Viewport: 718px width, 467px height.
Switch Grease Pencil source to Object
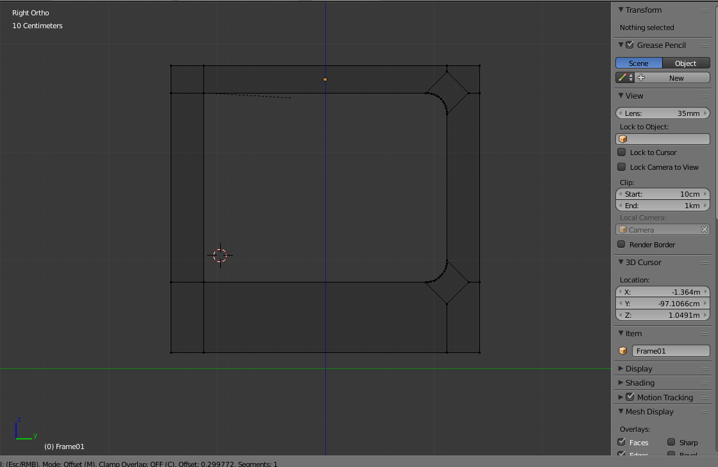click(x=686, y=63)
